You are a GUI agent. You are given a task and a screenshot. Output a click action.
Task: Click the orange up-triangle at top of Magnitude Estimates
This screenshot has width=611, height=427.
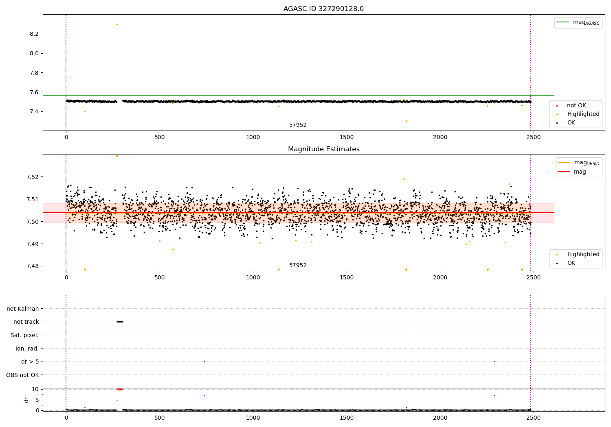(117, 156)
